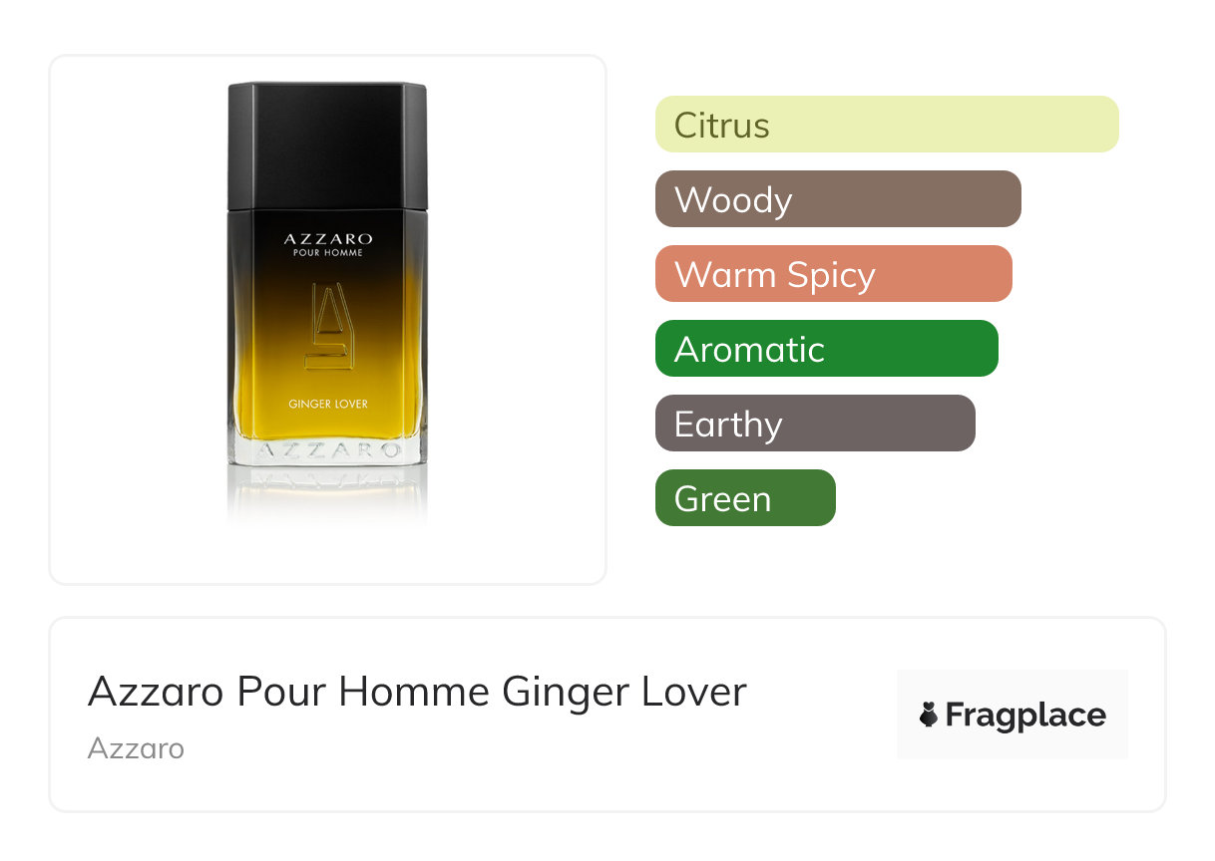Click the black cap of the bottle
The height and width of the screenshot is (861, 1215).
(x=328, y=146)
